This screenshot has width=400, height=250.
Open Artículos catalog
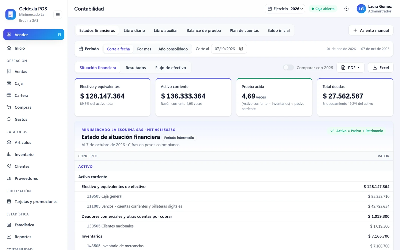pos(34,142)
